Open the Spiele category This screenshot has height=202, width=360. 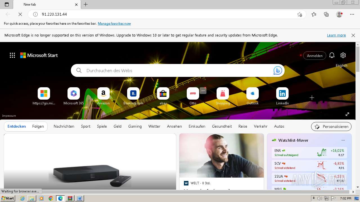(x=102, y=127)
